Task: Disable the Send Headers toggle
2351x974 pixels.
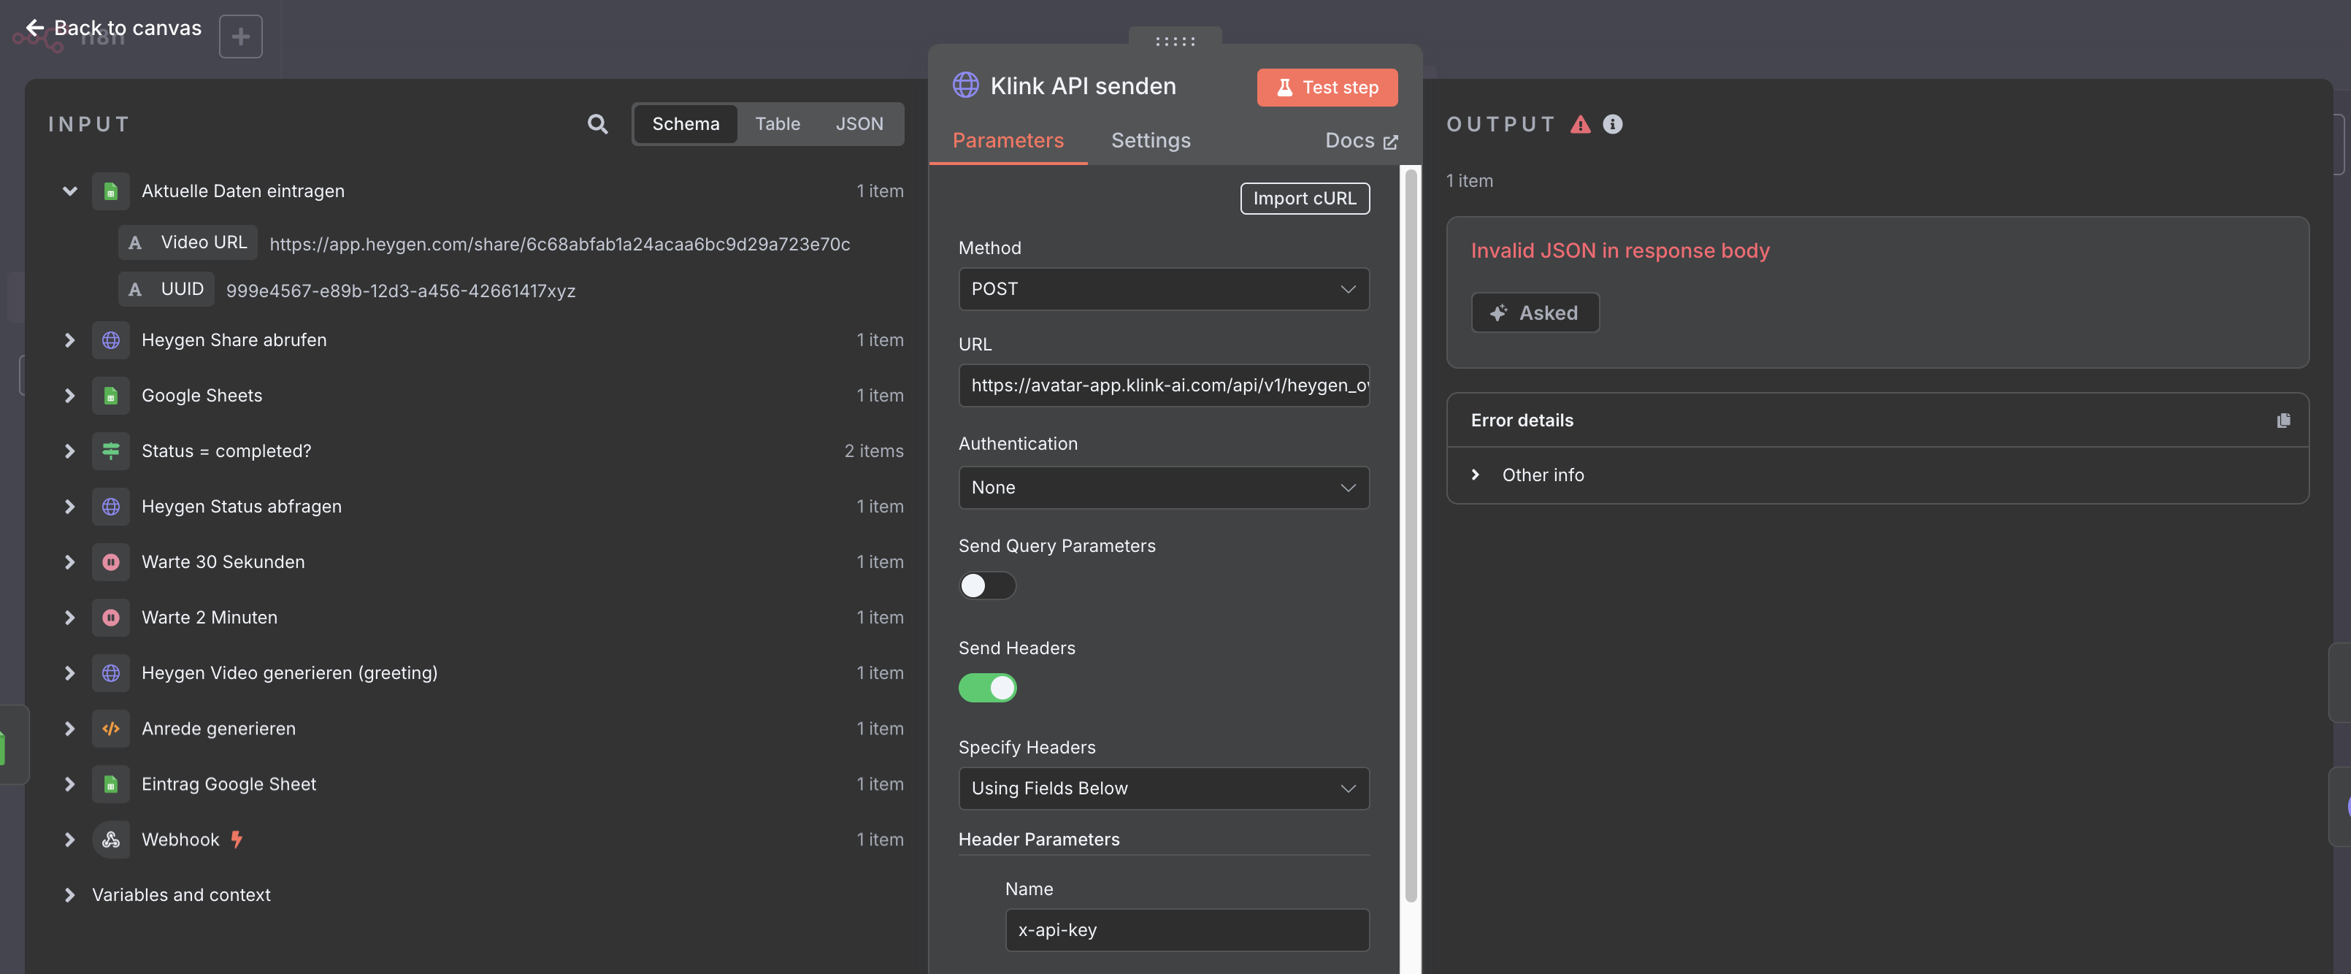Action: click(x=986, y=687)
